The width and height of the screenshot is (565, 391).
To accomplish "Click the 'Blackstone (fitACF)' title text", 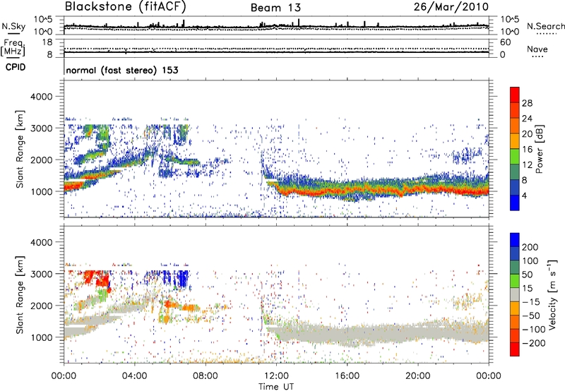I will click(126, 6).
